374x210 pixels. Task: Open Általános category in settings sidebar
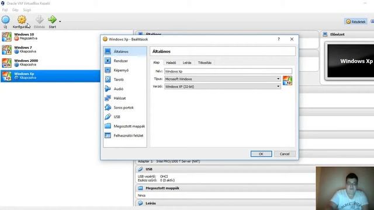coord(125,51)
